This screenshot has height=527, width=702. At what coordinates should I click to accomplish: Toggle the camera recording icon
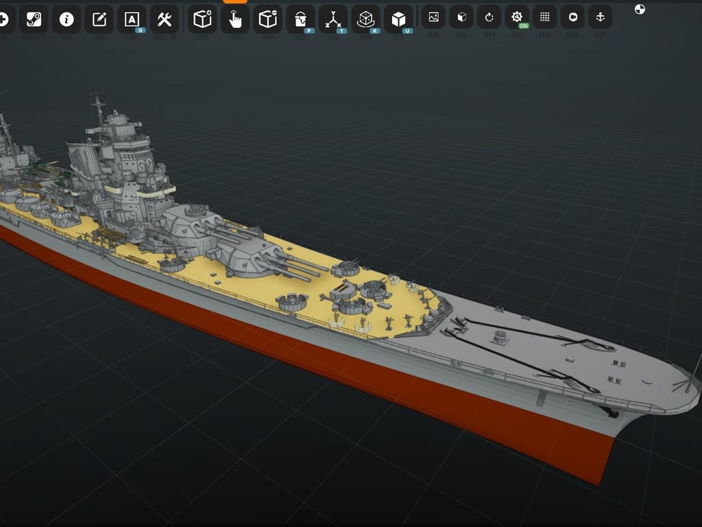[572, 17]
